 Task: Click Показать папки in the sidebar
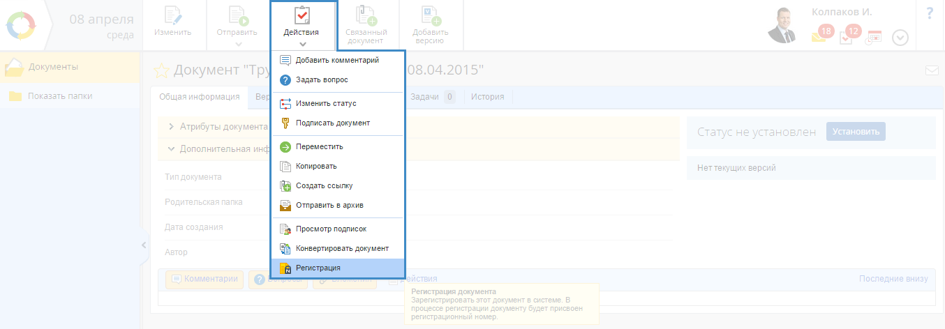(x=70, y=96)
